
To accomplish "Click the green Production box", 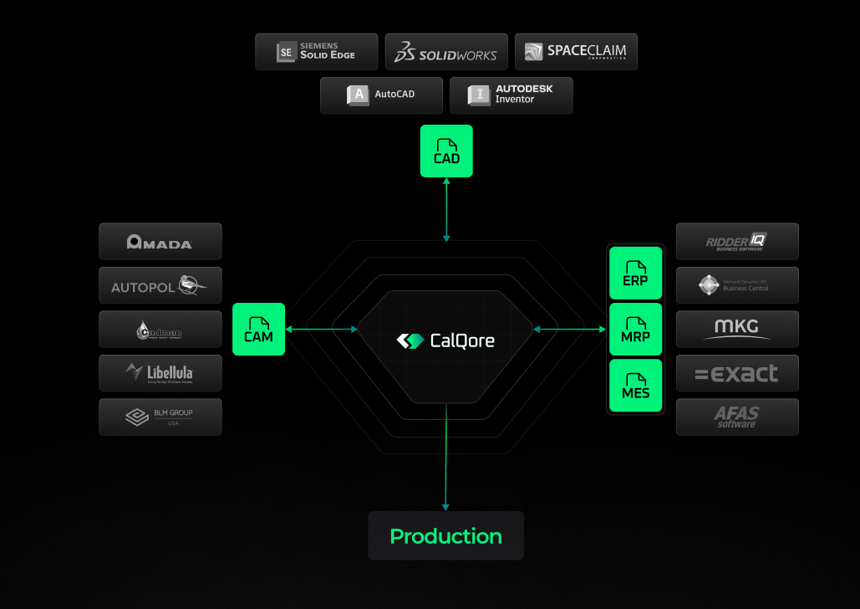I will coord(445,535).
